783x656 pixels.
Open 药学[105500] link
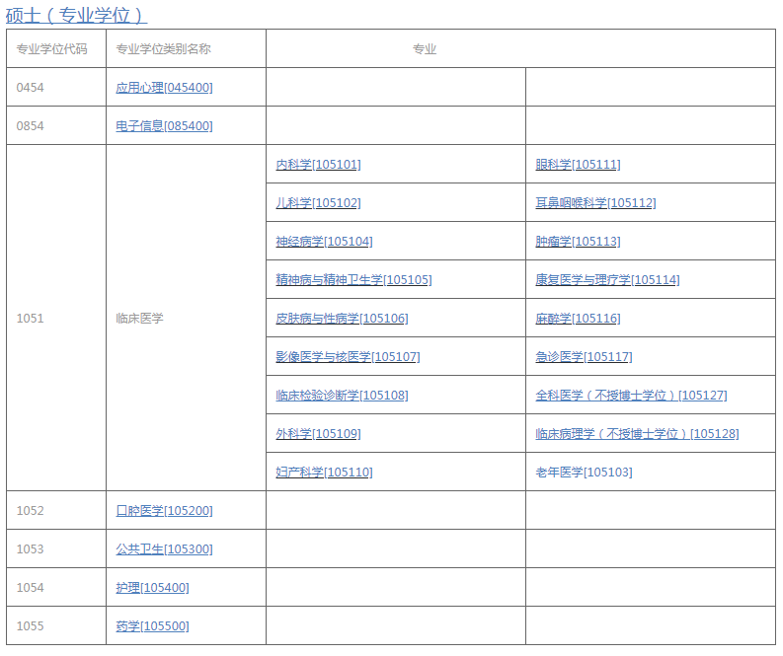pyautogui.click(x=152, y=625)
